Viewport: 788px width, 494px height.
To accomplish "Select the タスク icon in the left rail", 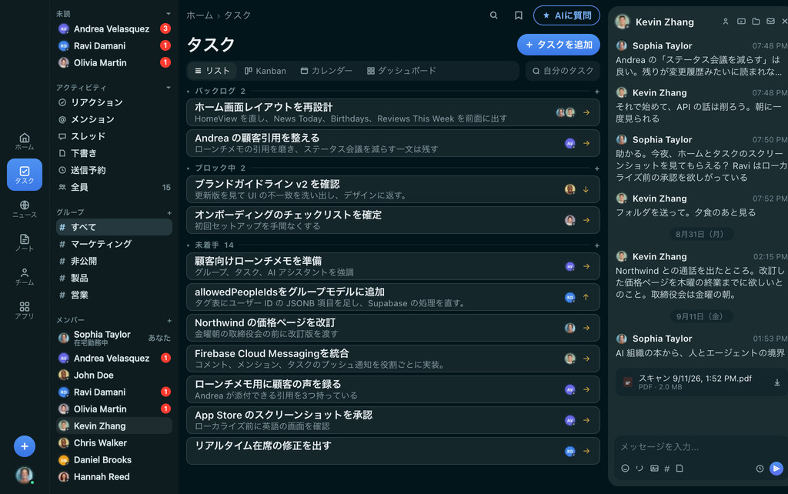I will pos(24,175).
